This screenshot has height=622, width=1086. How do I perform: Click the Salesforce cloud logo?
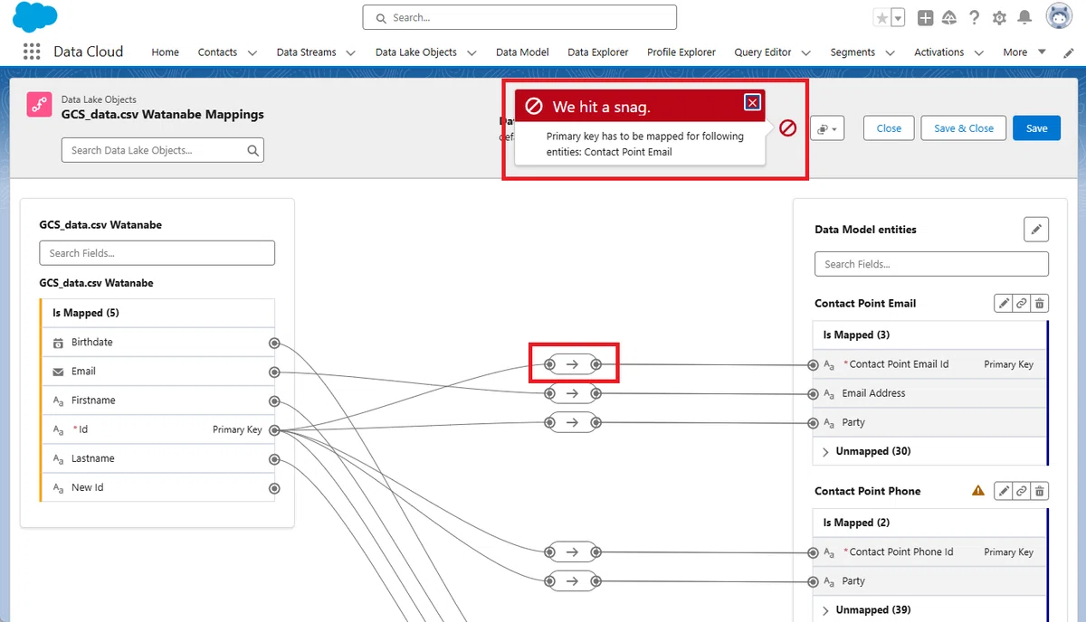pyautogui.click(x=35, y=17)
